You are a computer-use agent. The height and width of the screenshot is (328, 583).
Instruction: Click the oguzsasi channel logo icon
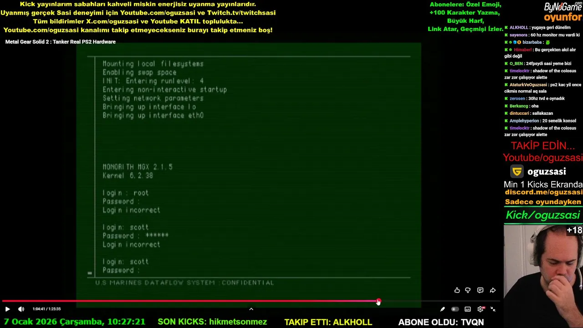click(517, 172)
